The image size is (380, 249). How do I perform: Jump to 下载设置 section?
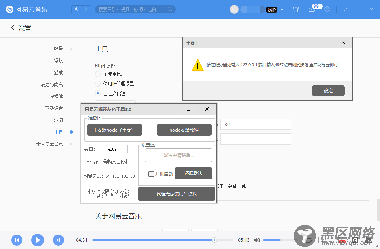[x=54, y=108]
